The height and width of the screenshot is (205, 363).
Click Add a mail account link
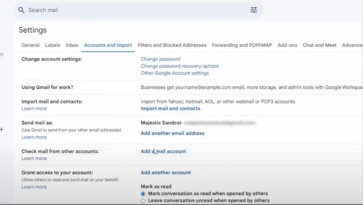(164, 151)
